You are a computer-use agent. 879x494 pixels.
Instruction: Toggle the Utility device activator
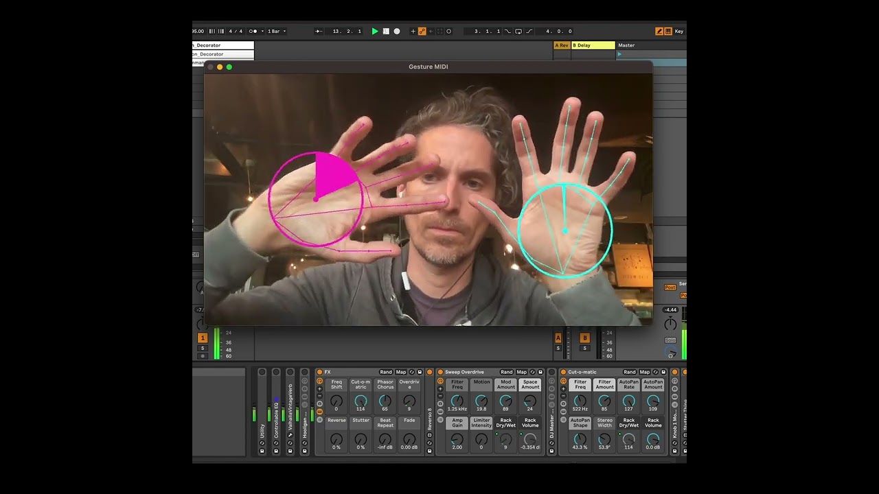point(262,373)
